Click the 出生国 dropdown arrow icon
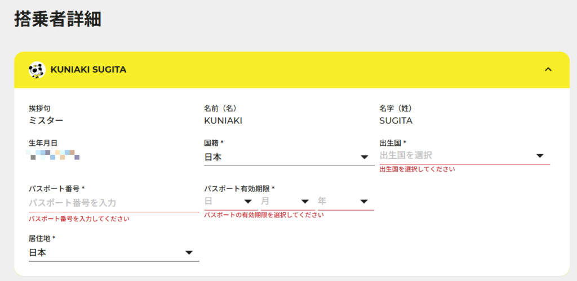This screenshot has height=281, width=577. [539, 155]
